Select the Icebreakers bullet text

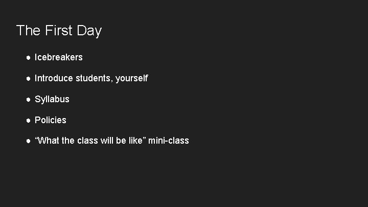coord(59,57)
